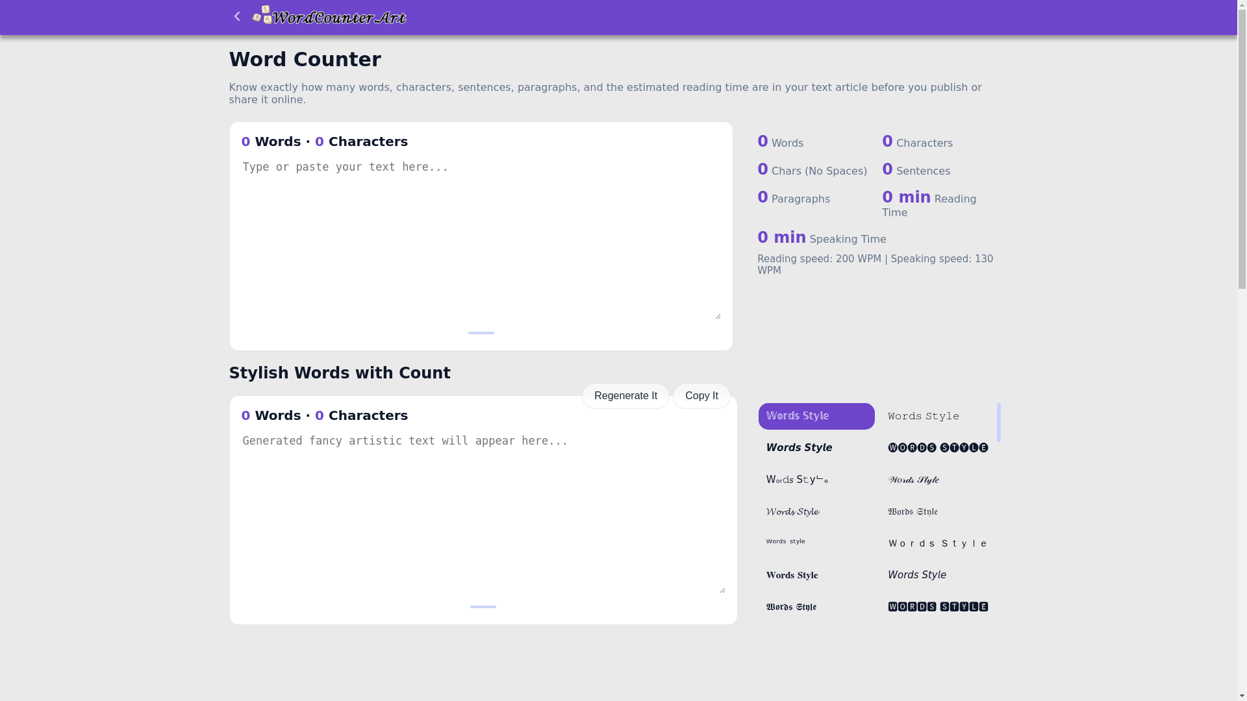This screenshot has width=1247, height=701.
Task: Click the 'Word Counter' page heading
Action: pyautogui.click(x=305, y=60)
